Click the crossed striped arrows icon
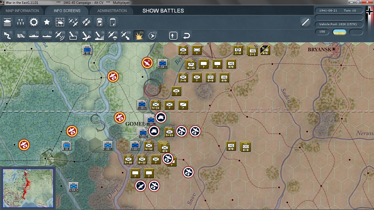 [x=86, y=22]
